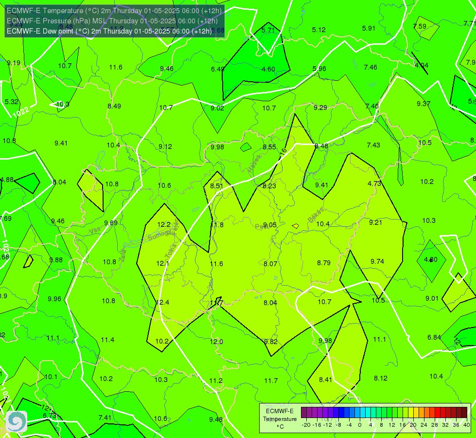Click the temperature value 4.04
Image resolution: width=476 pixels, height=438 pixels.
422,65
